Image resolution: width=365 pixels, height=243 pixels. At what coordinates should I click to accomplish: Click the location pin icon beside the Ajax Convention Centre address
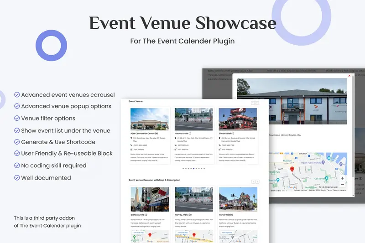[x=131, y=138]
